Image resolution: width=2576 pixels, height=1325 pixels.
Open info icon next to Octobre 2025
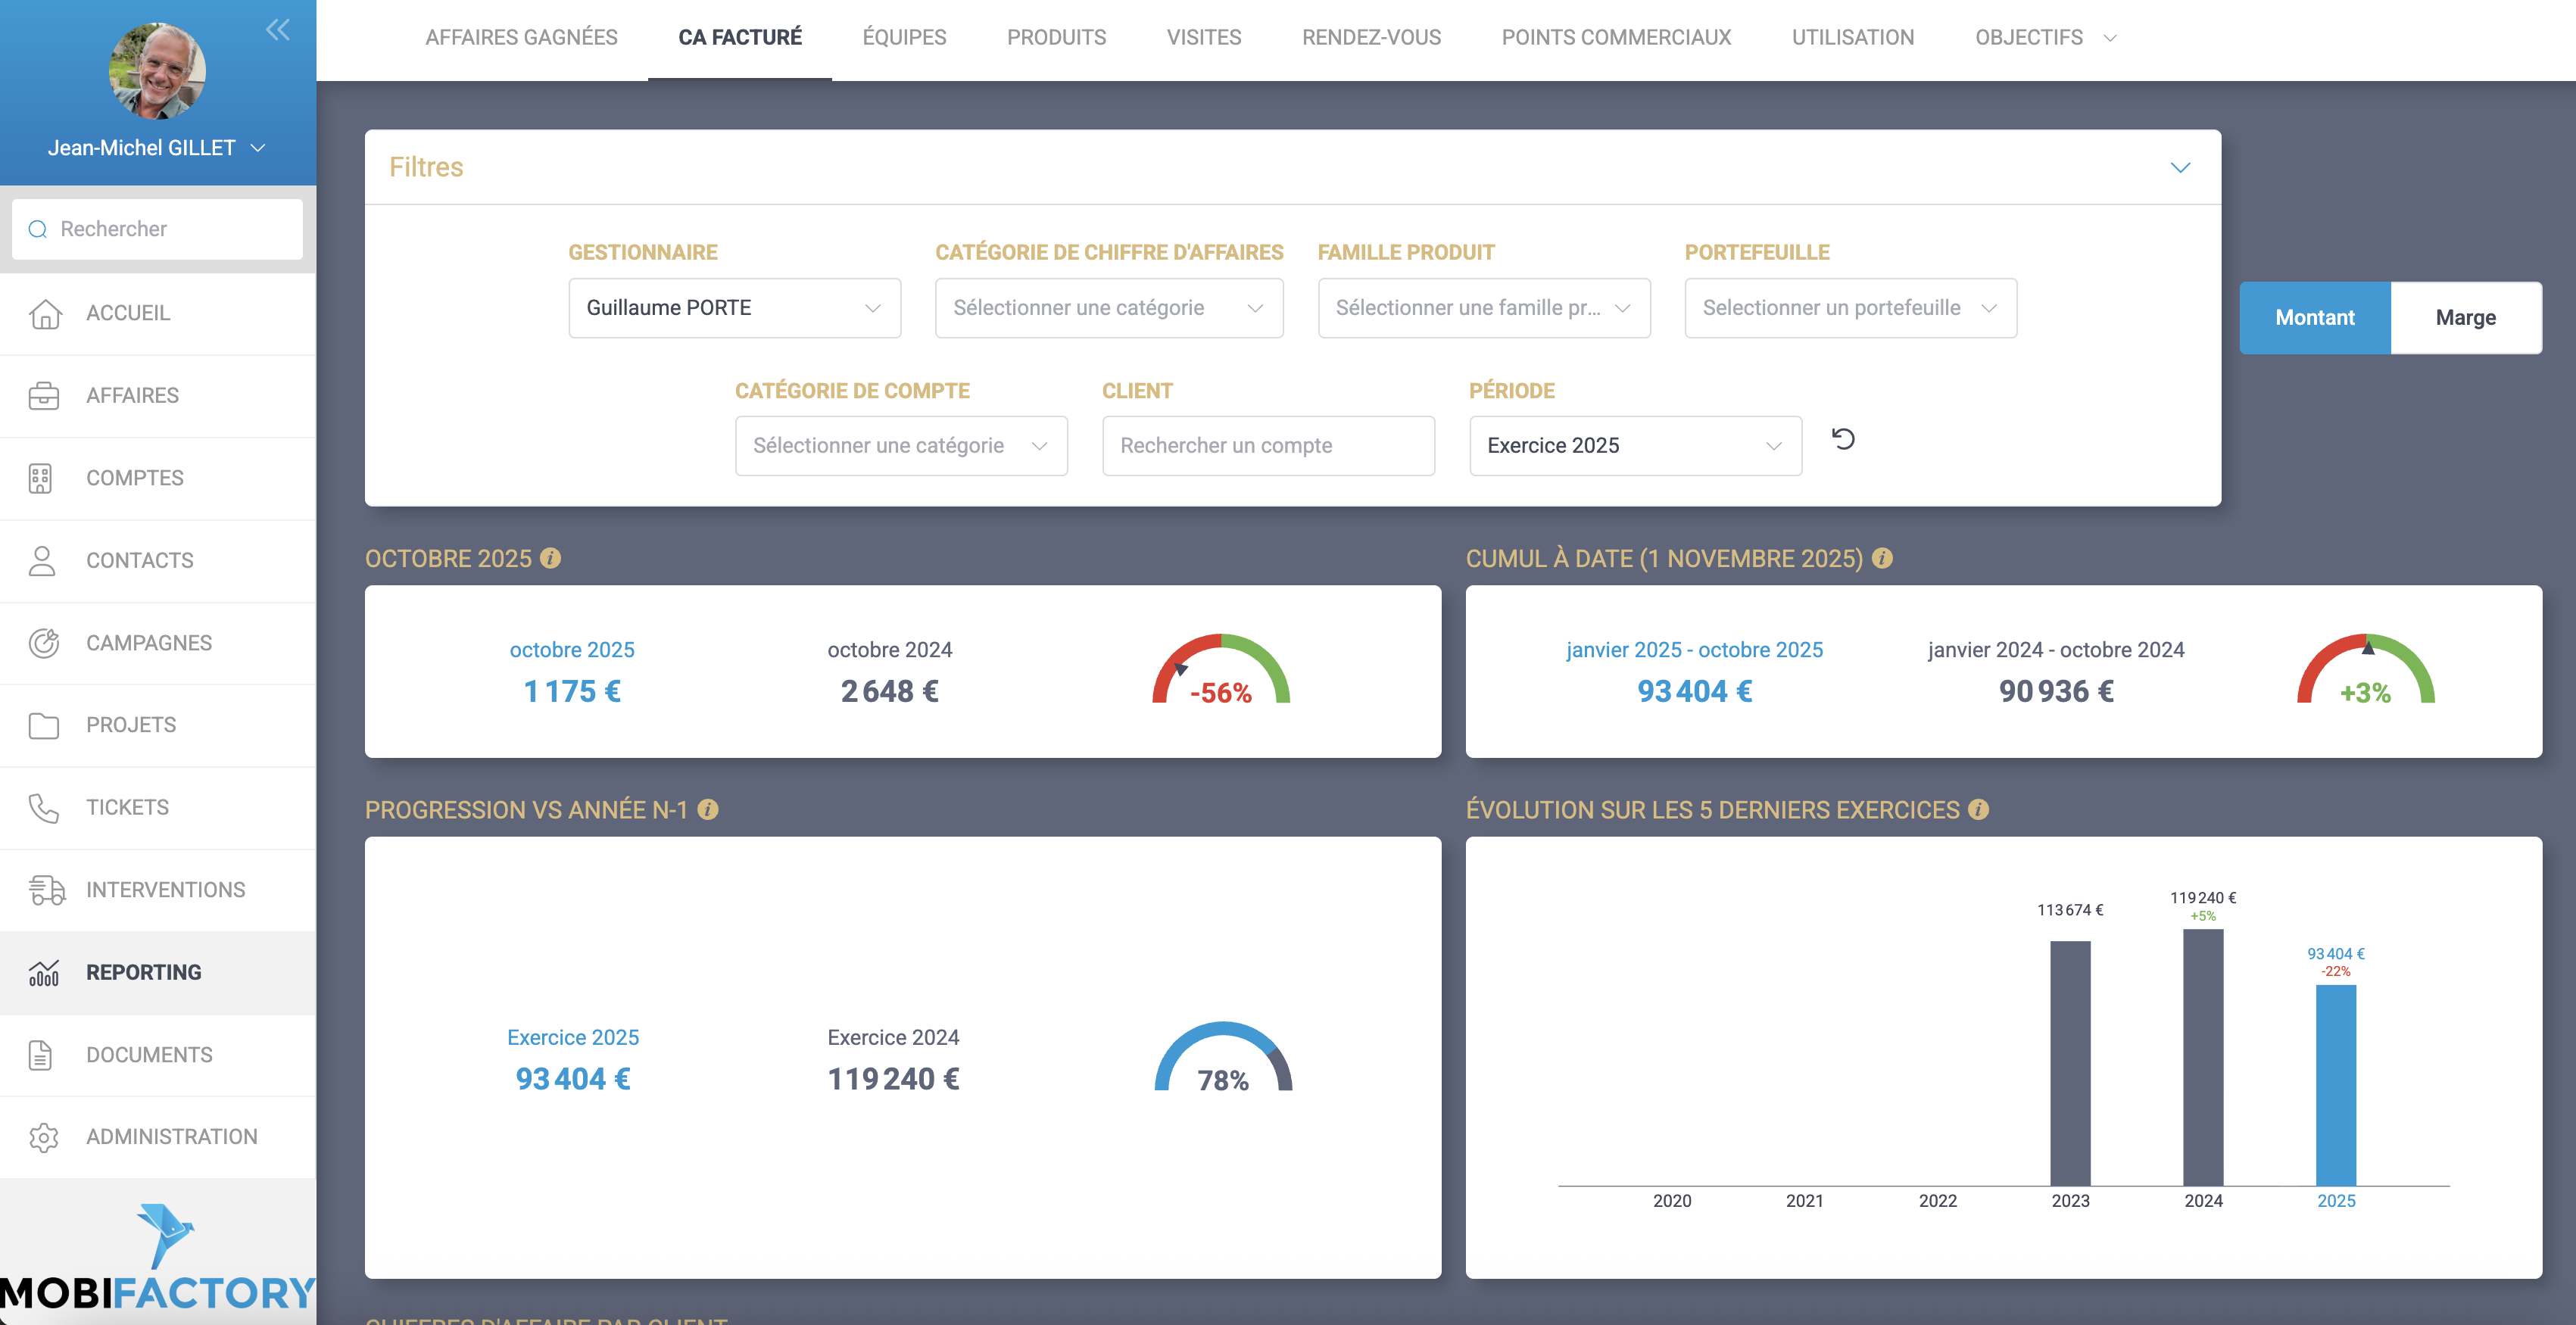pyautogui.click(x=551, y=558)
